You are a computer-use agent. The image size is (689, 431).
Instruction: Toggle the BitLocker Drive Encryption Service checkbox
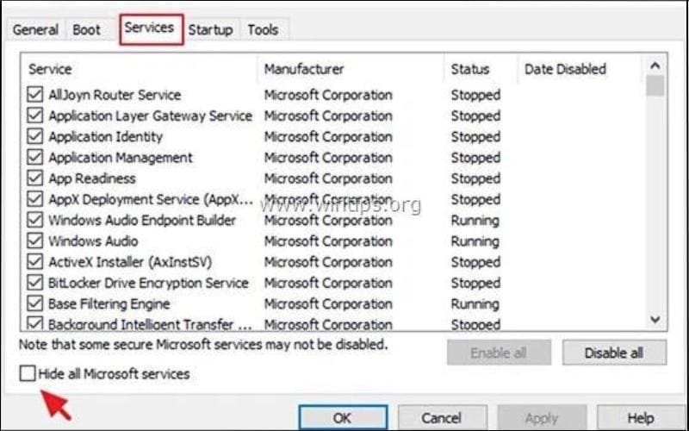coord(35,283)
